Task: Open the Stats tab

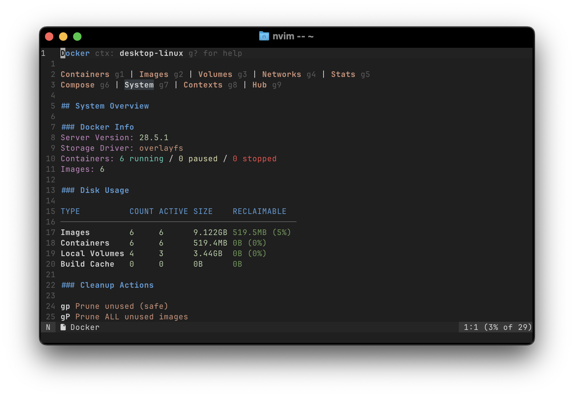Action: [343, 74]
